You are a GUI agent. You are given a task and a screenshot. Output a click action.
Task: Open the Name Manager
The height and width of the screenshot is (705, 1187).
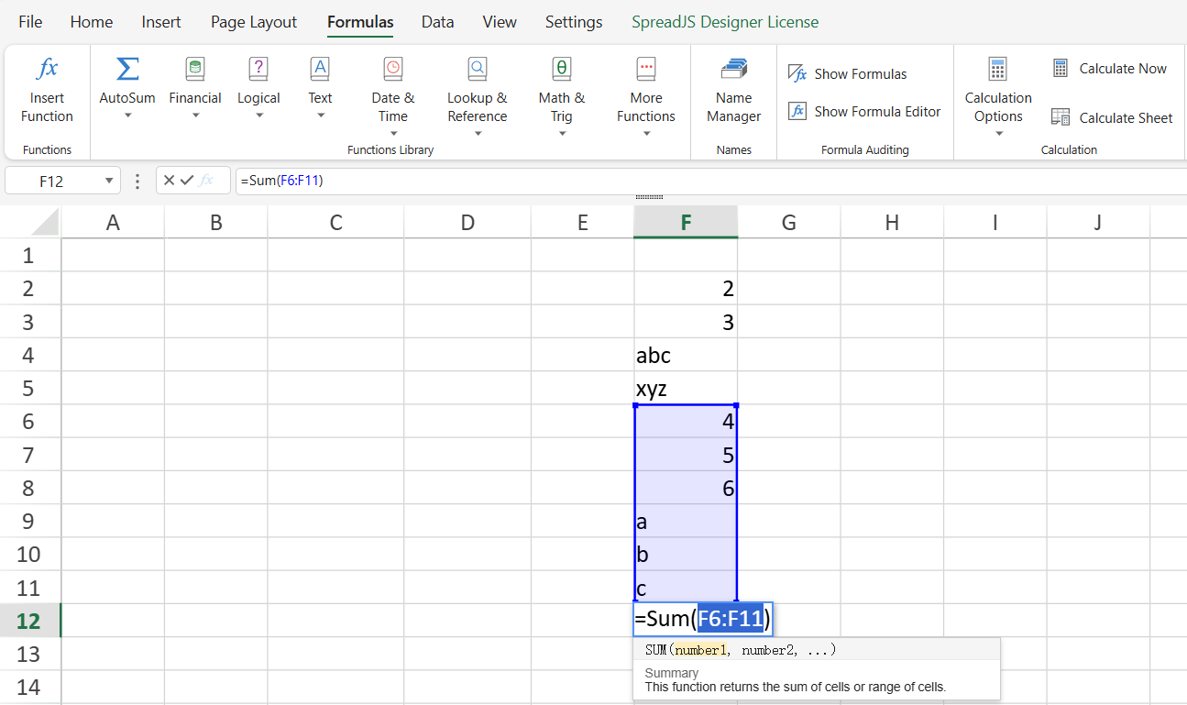click(733, 90)
